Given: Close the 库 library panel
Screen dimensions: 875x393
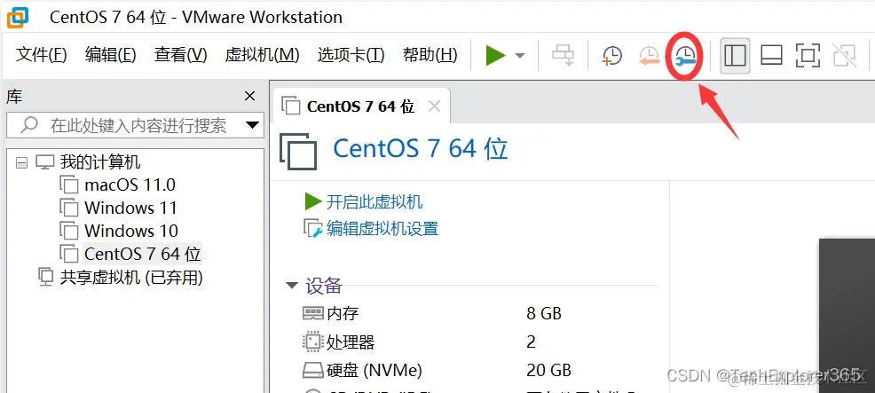Looking at the screenshot, I should [250, 96].
